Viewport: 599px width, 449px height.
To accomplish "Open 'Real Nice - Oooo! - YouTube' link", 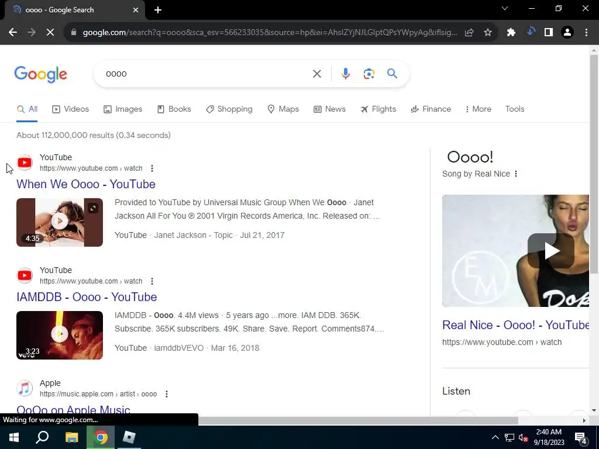I will (516, 325).
